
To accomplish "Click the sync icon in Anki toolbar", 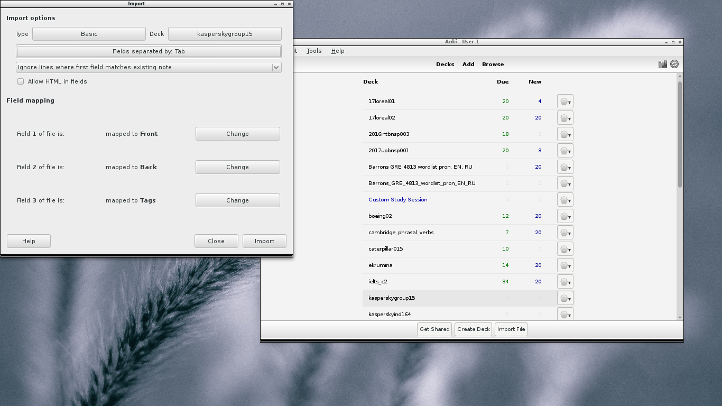I will coord(674,64).
